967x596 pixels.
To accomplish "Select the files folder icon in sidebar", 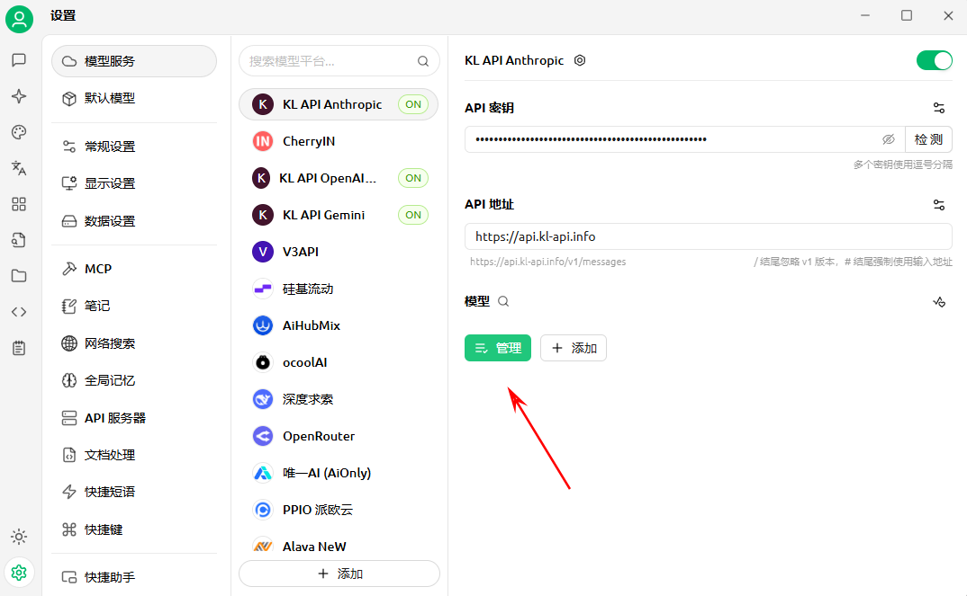I will 19,276.
